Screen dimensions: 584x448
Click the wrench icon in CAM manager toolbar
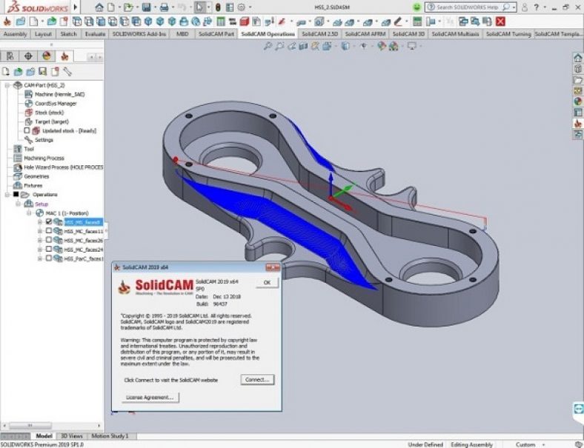tap(67, 71)
